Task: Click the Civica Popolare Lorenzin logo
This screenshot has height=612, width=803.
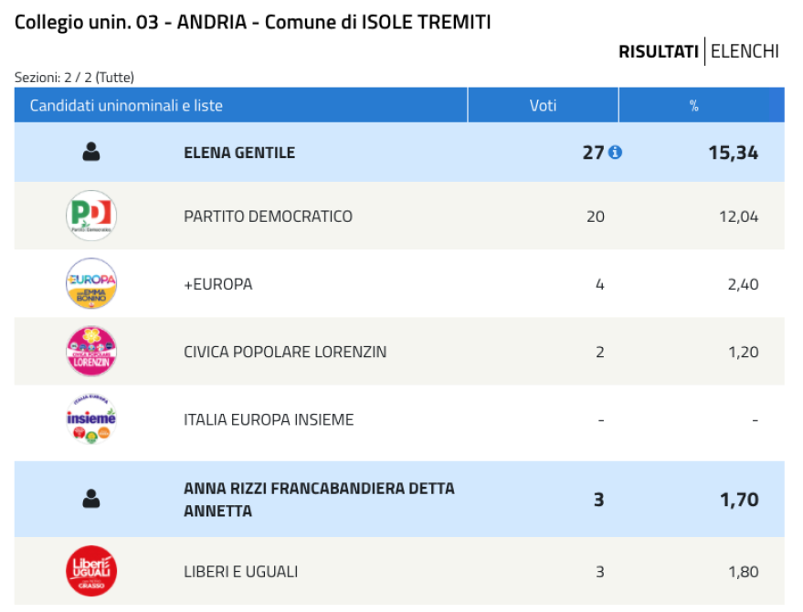Action: click(x=91, y=352)
